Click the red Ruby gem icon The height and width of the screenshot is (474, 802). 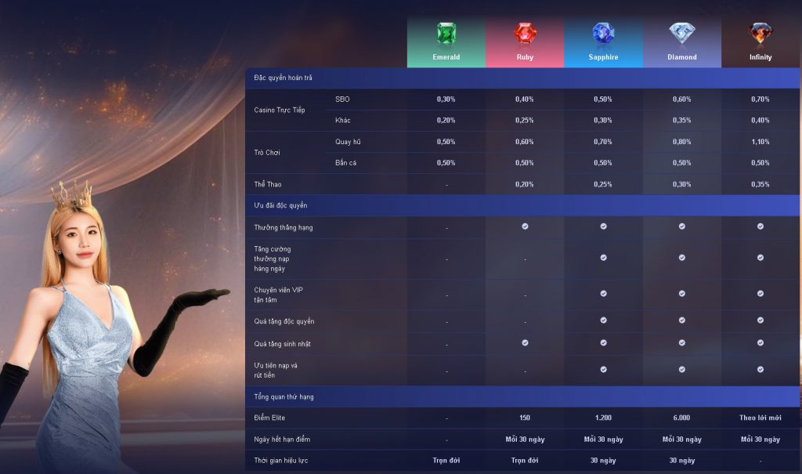coord(525,34)
